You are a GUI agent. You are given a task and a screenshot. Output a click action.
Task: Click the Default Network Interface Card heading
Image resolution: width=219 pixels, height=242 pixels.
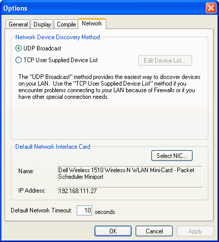click(x=53, y=147)
